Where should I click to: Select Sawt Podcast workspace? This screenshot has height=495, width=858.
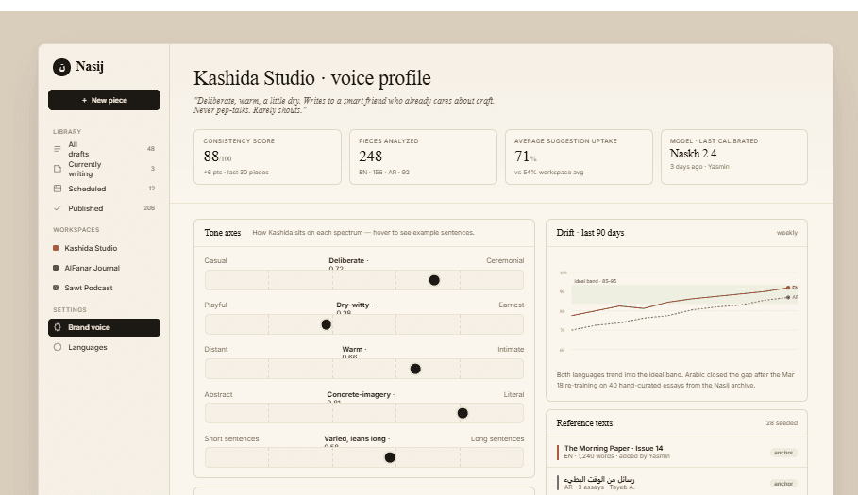104,288
